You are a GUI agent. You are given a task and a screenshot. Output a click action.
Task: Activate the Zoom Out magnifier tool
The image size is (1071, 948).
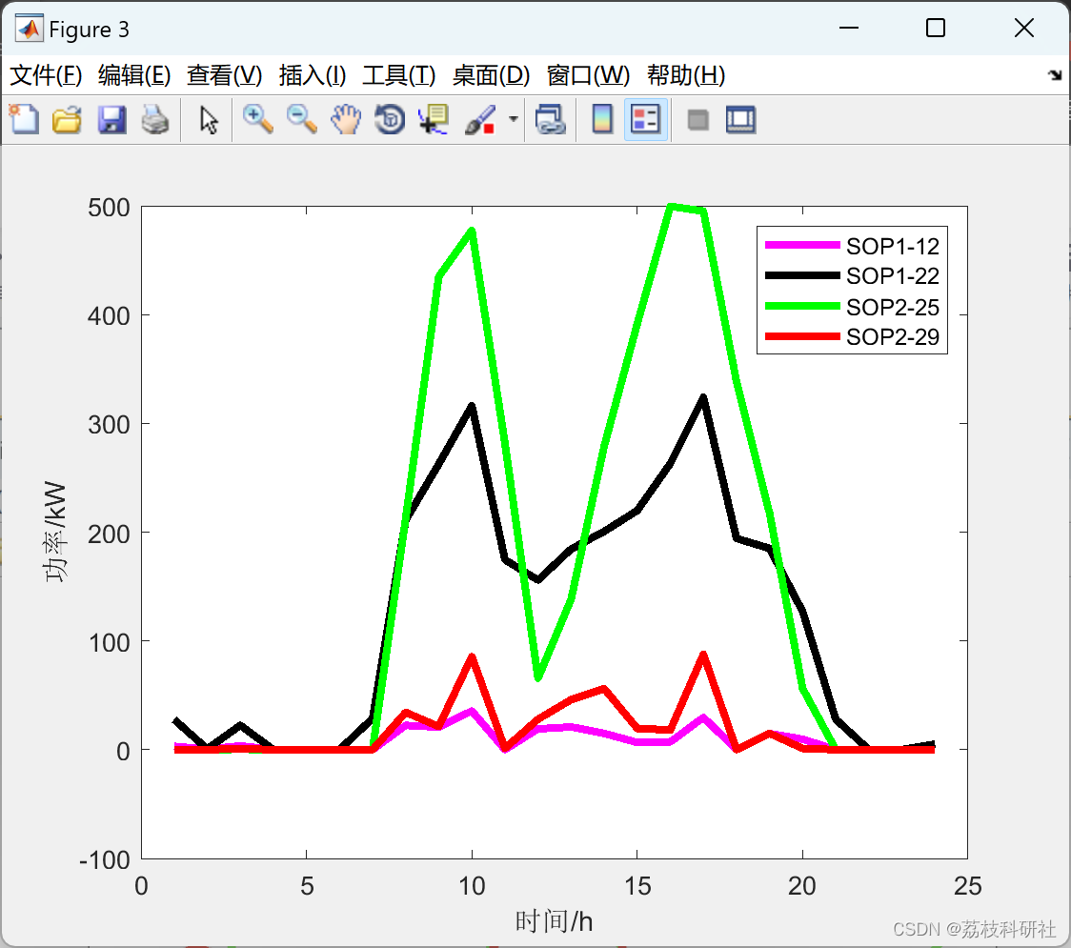pos(301,119)
